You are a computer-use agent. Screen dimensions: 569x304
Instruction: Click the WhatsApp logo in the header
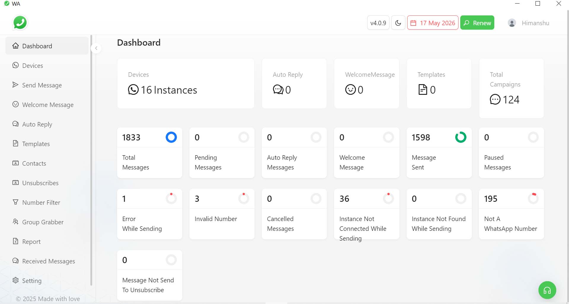20,23
